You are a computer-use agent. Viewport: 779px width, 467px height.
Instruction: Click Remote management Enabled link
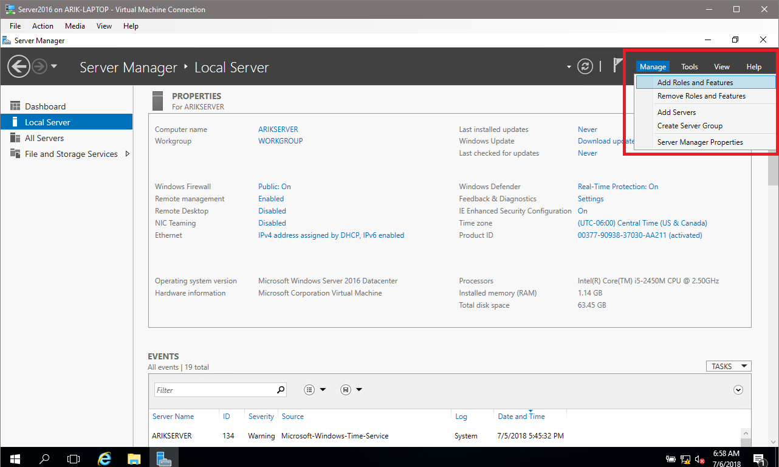coord(271,199)
